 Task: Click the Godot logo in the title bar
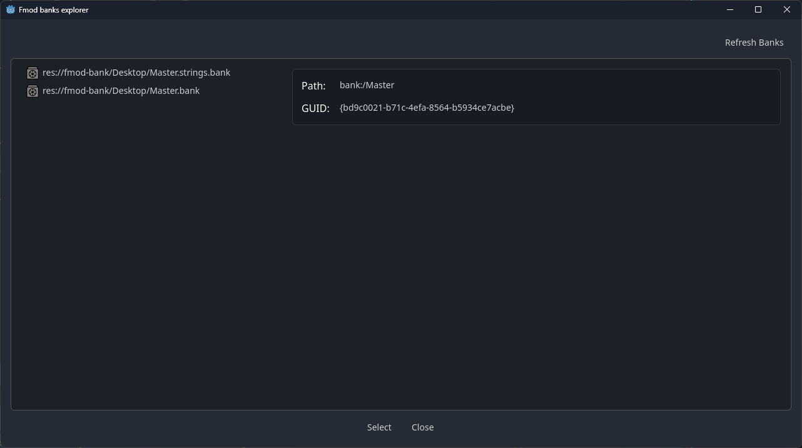(x=10, y=10)
